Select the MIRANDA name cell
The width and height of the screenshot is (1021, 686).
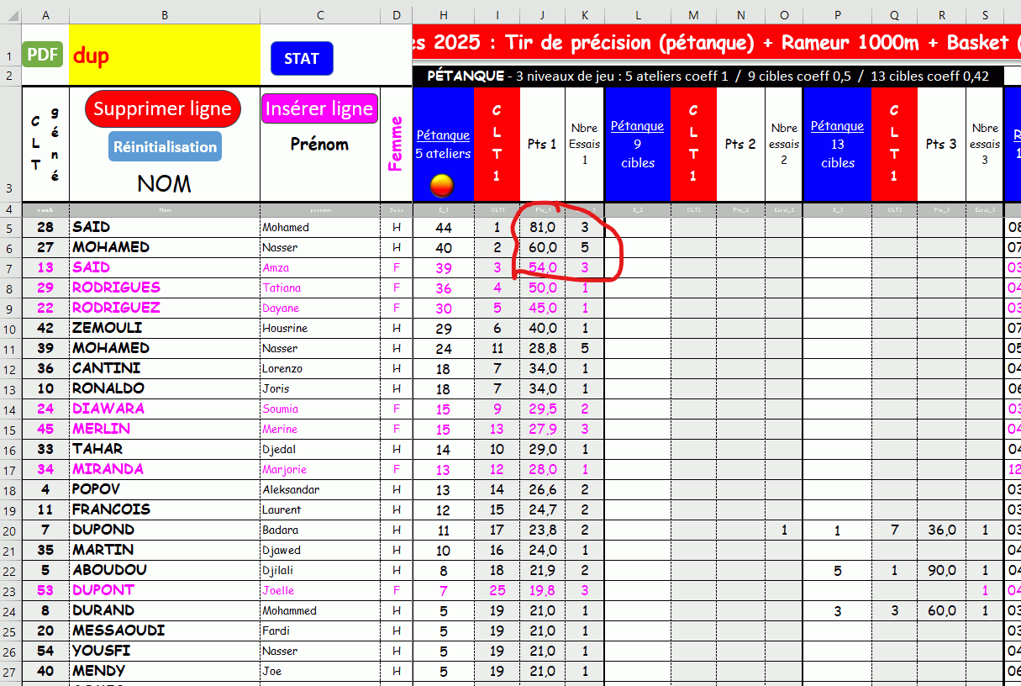tap(165, 469)
